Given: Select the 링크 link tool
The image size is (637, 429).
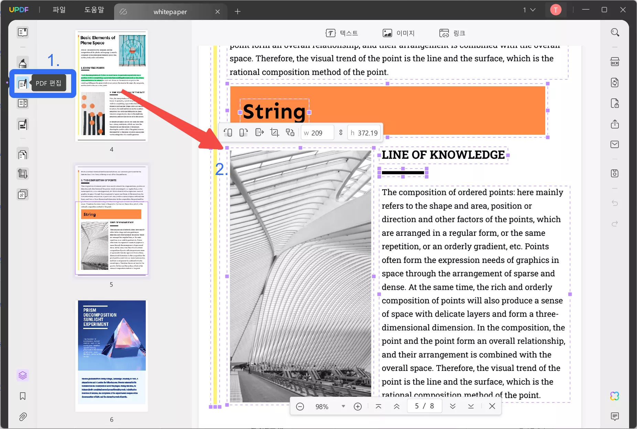Looking at the screenshot, I should pos(452,33).
